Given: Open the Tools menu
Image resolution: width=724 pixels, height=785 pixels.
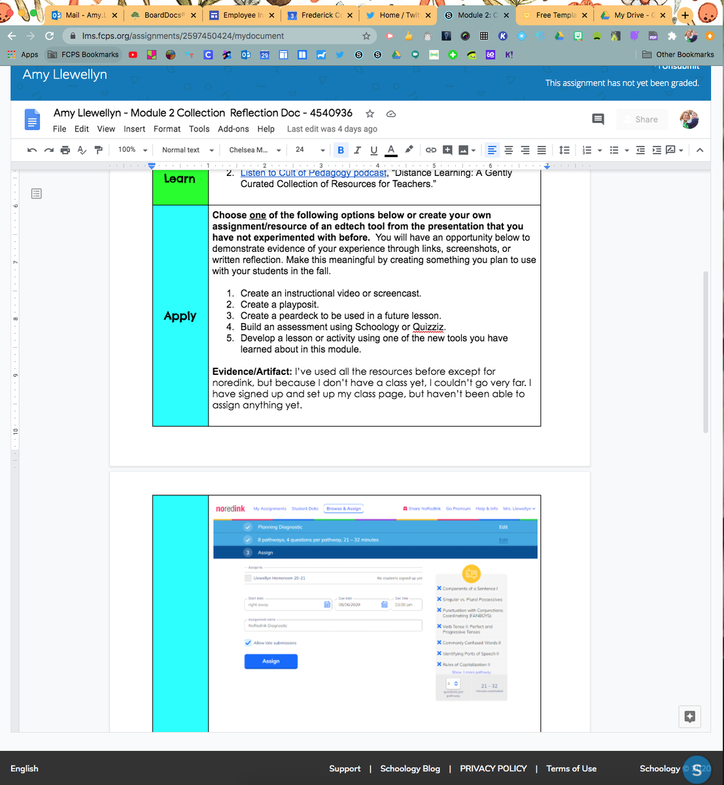Looking at the screenshot, I should [199, 129].
